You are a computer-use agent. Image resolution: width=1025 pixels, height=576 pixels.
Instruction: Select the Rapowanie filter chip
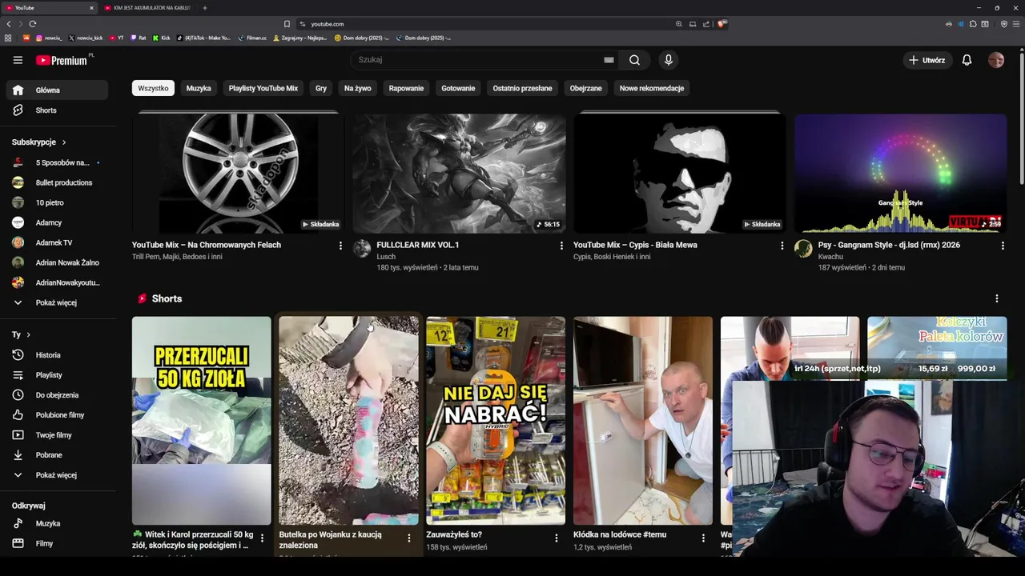[406, 89]
